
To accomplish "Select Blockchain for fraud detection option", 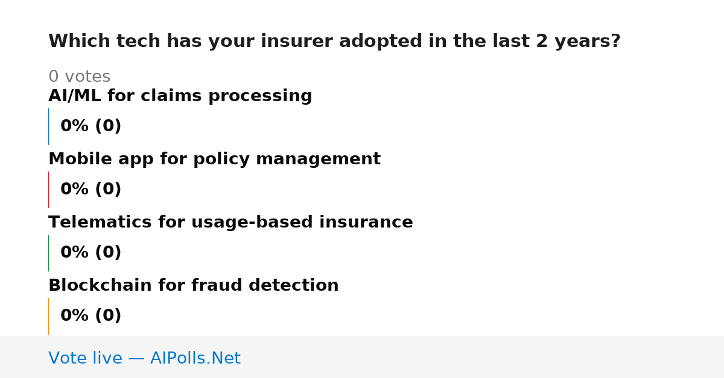I will click(x=194, y=286).
